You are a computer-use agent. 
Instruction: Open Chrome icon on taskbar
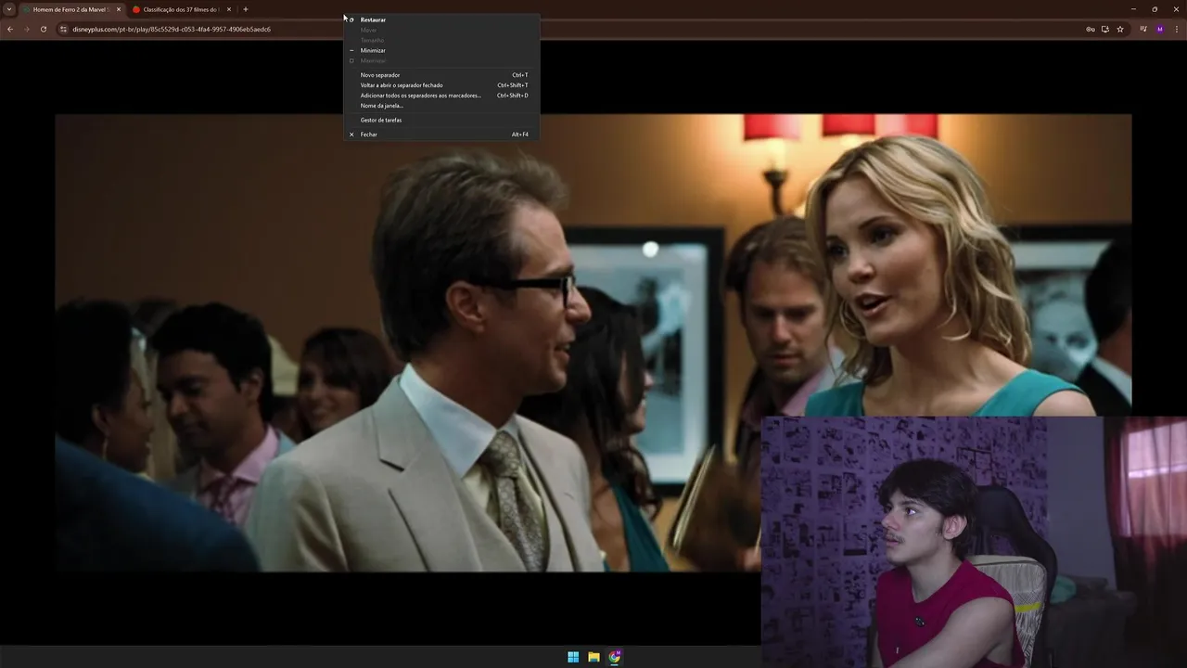coord(615,657)
